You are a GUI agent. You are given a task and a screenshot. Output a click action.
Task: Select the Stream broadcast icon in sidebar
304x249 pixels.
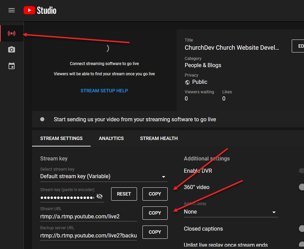click(x=12, y=33)
